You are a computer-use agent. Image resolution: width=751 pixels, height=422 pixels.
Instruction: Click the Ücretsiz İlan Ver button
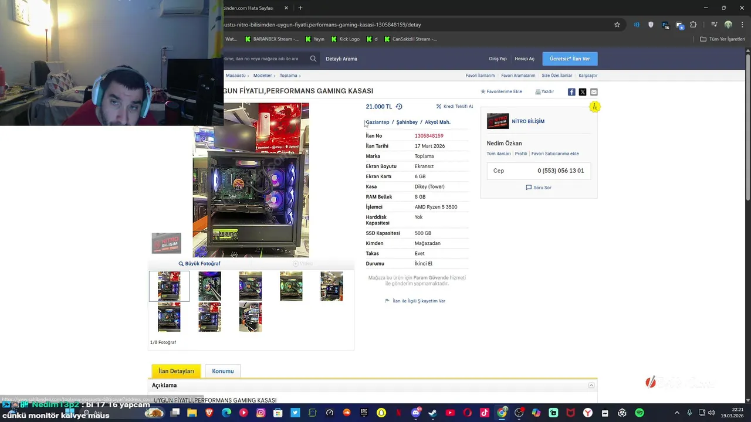tap(570, 59)
